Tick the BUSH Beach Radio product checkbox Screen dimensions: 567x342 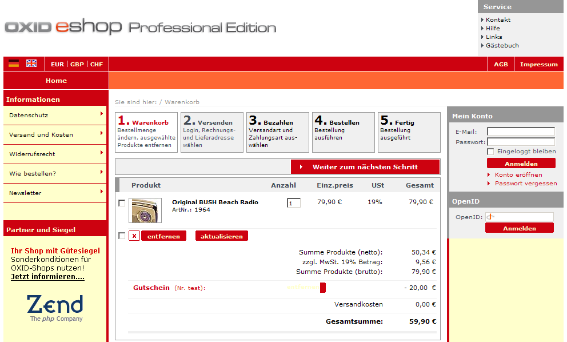pos(122,203)
